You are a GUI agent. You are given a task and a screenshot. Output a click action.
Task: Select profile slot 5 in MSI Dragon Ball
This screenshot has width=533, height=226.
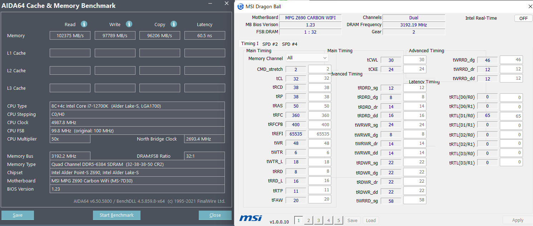pos(339,220)
